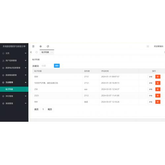Viewport: 165px width, 165px height.
Task: Delete the post titled 999
Action: tap(158, 102)
